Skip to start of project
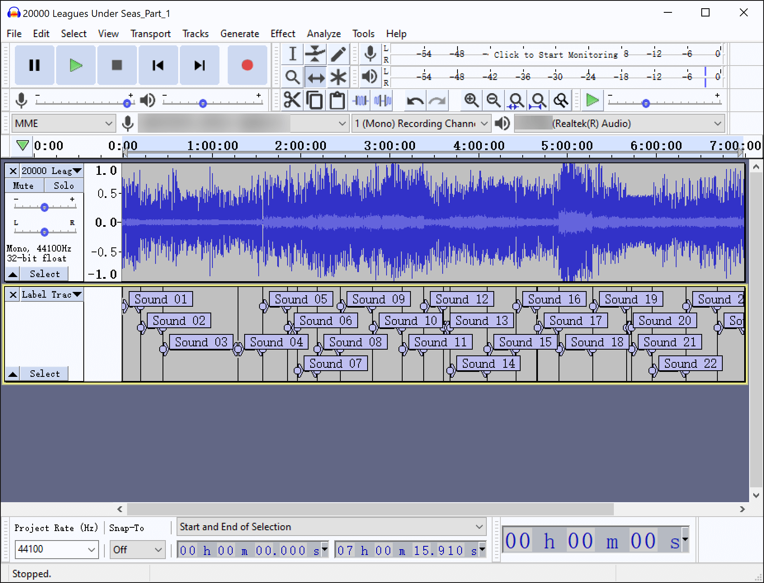 [x=158, y=65]
